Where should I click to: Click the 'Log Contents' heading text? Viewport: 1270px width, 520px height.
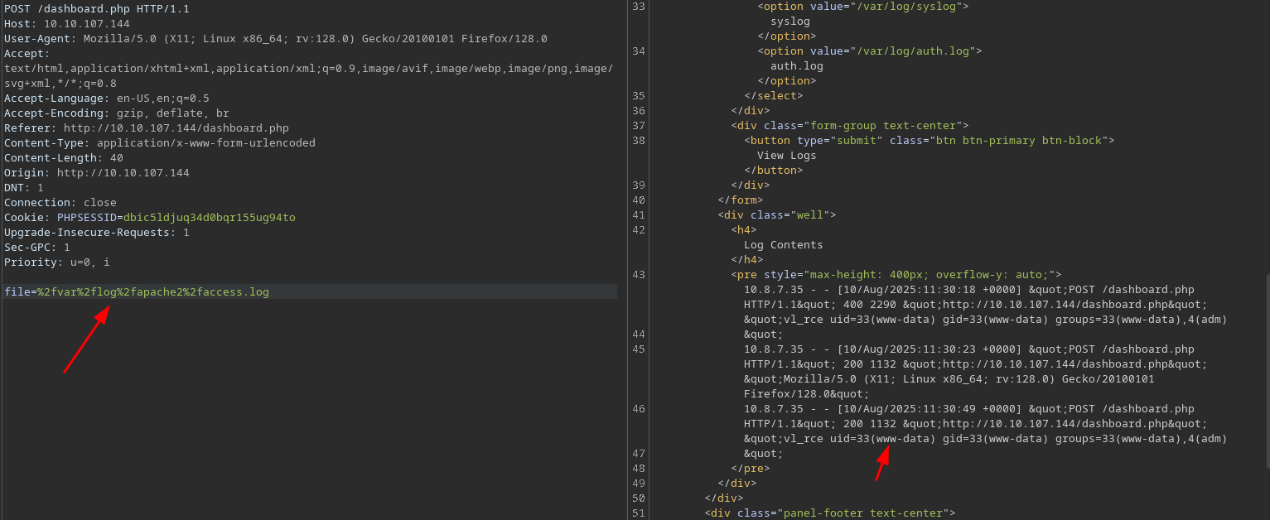click(783, 244)
